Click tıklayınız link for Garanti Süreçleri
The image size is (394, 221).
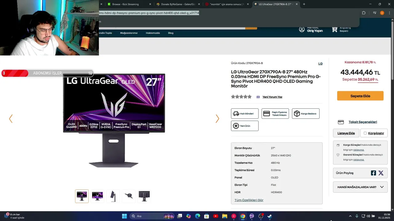click(x=359, y=160)
